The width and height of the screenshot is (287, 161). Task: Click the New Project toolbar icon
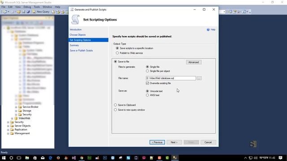[x=5, y=12]
